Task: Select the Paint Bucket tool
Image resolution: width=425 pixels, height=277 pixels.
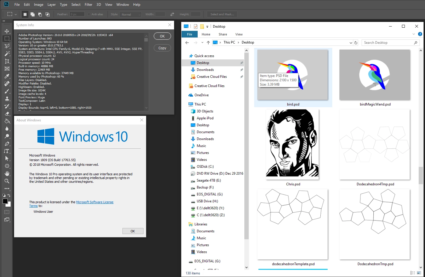Action: coord(7,121)
